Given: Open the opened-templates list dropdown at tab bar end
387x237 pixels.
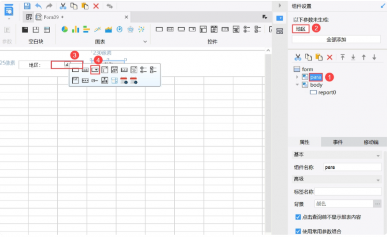Looking at the screenshot, I should pyautogui.click(x=265, y=17).
